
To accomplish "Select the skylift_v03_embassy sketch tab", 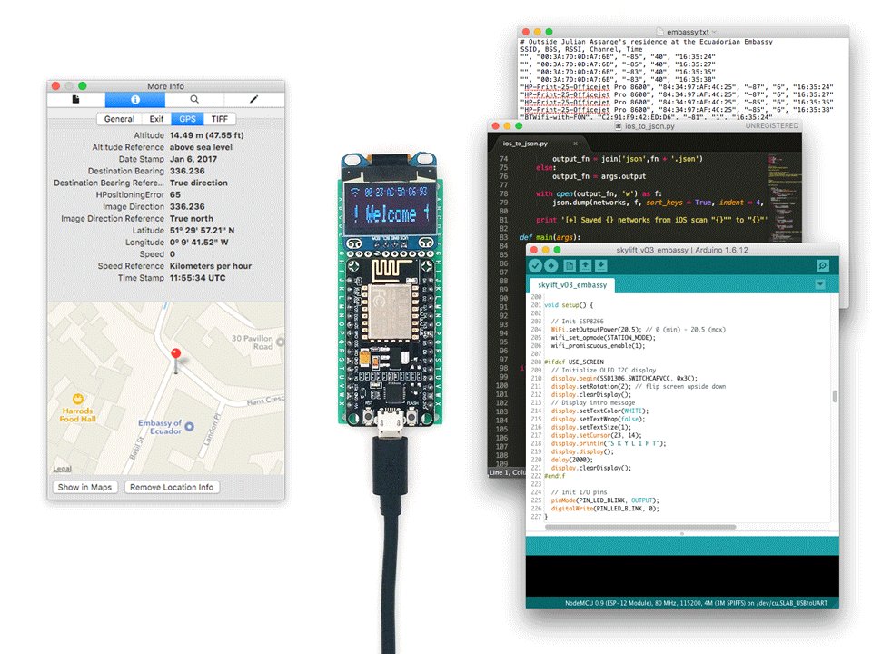I will pyautogui.click(x=572, y=284).
